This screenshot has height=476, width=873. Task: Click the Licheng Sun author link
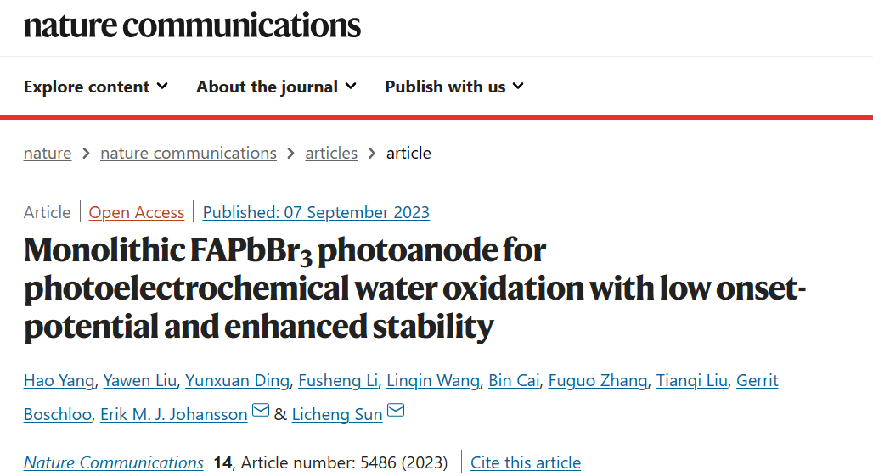337,414
